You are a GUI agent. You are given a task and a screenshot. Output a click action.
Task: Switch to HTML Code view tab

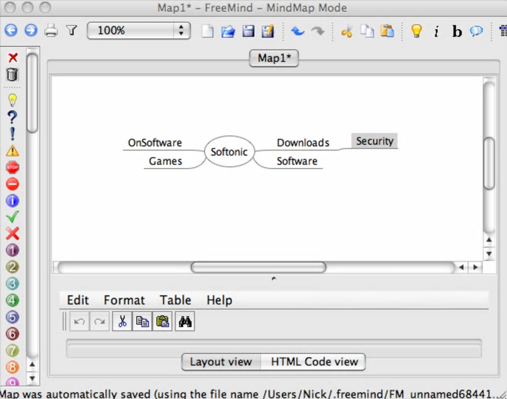[314, 362]
